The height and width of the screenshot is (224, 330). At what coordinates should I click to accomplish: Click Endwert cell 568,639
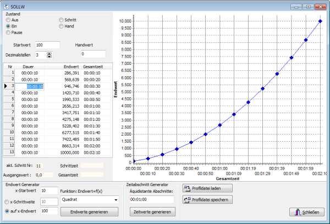click(63, 80)
